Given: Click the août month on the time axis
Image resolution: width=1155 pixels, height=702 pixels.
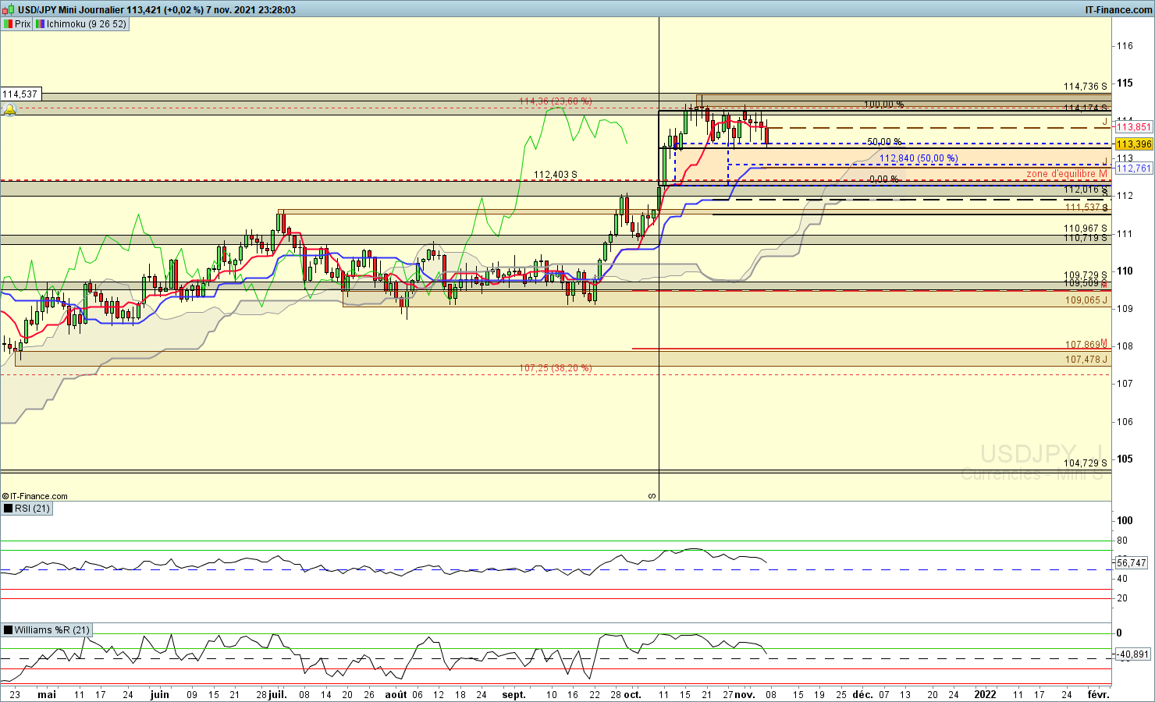Looking at the screenshot, I should click(396, 694).
